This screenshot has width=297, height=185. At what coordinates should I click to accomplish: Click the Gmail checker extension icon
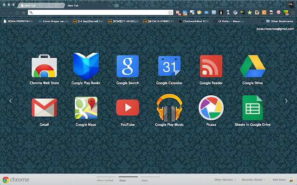coord(178,12)
